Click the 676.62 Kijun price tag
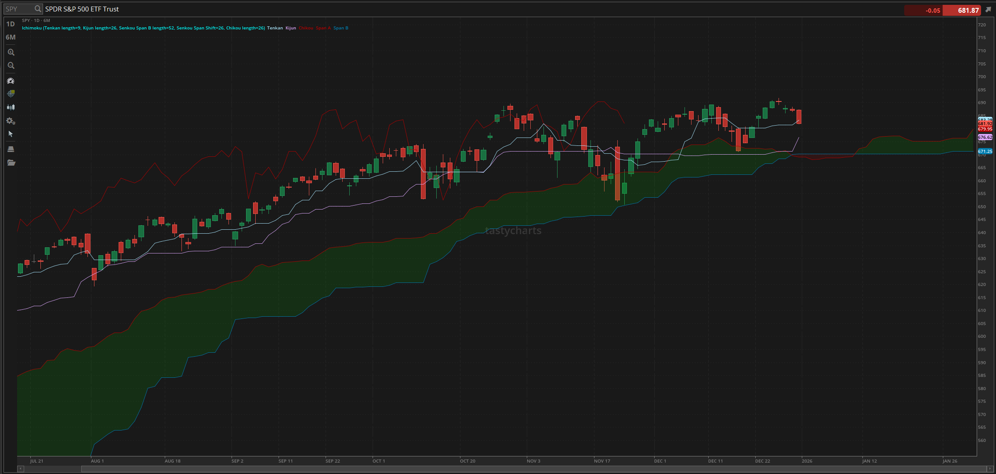Screen dimensions: 996x474 [x=985, y=137]
